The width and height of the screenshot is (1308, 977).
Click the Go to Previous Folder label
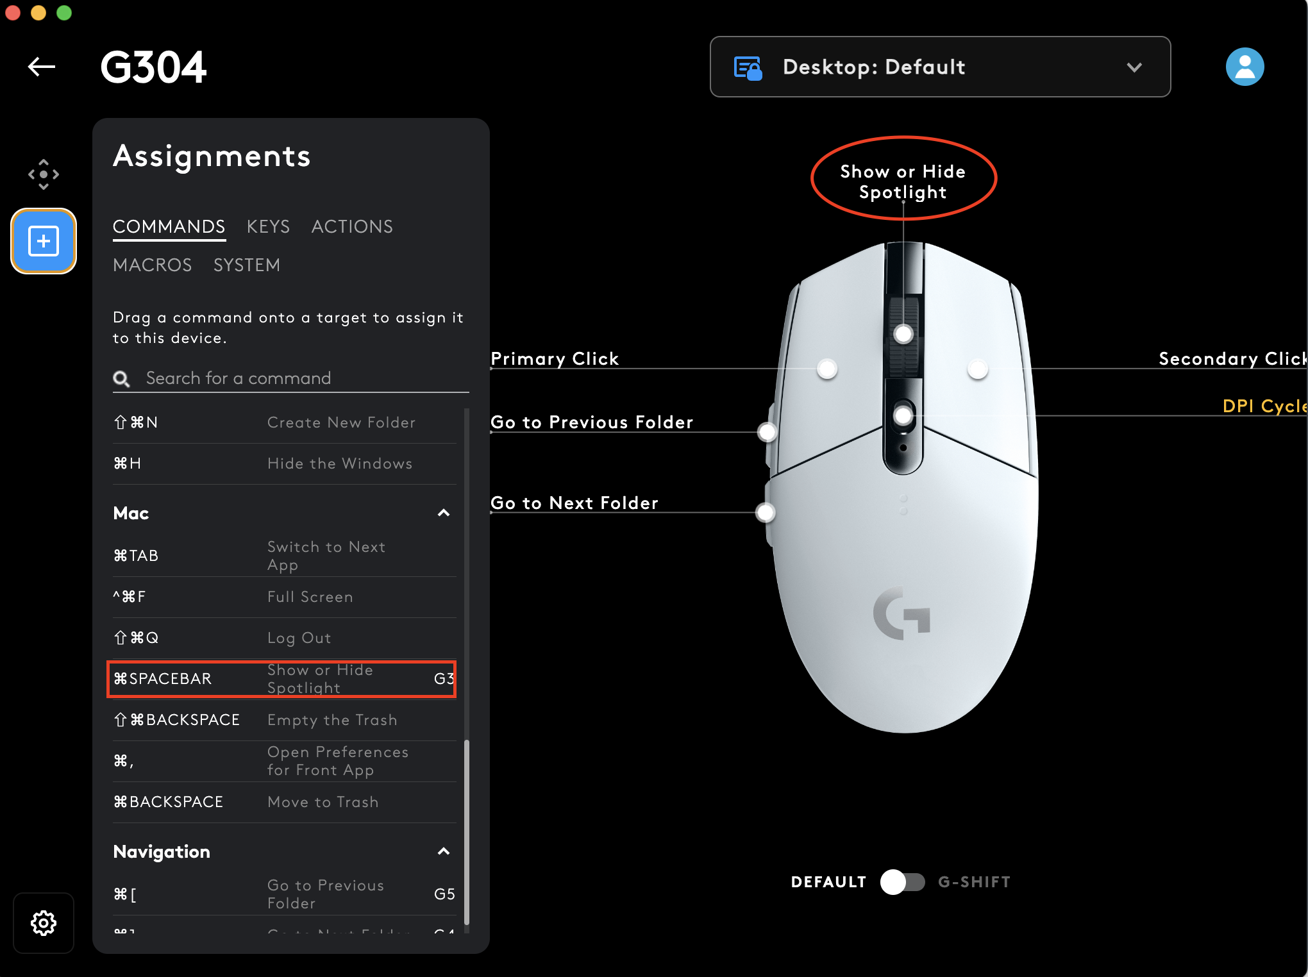coord(591,422)
